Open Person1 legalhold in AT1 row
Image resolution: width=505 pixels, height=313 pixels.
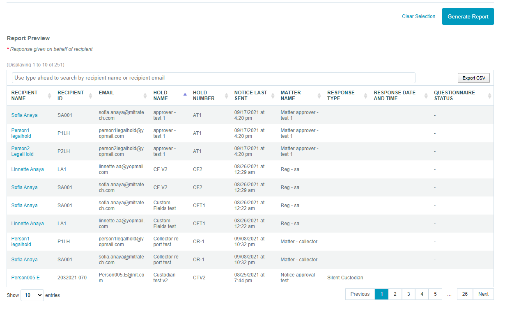pyautogui.click(x=21, y=133)
